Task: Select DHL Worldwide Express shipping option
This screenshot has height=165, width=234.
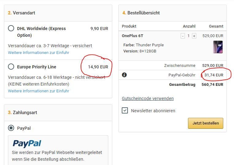Action: [x=11, y=28]
